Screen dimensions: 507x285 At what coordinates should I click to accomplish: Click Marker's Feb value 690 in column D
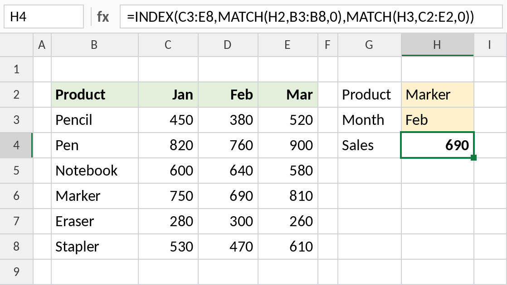click(x=228, y=196)
